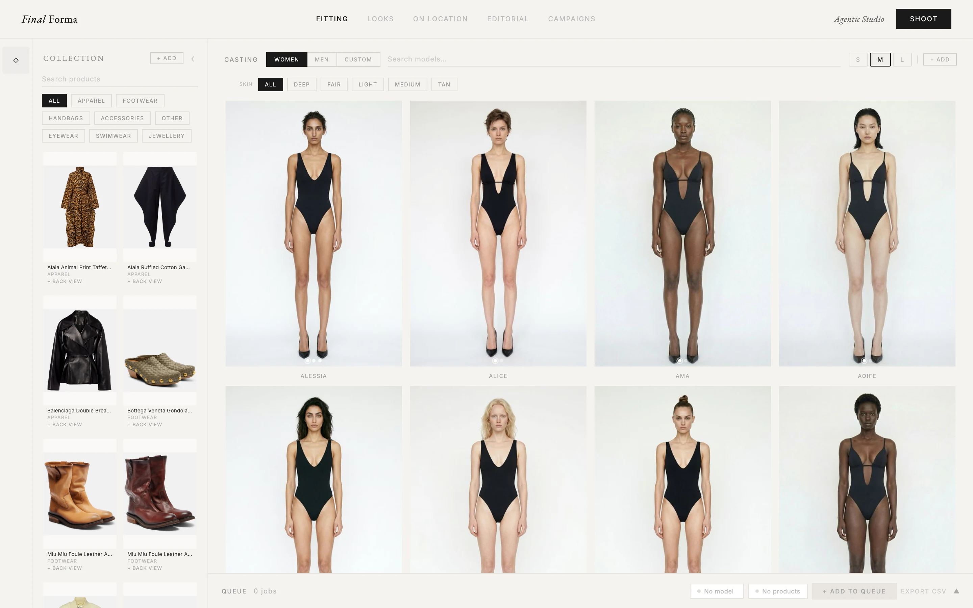The height and width of the screenshot is (608, 973).
Task: Select the Balenciaga Double Breasted jacket
Action: coord(80,350)
